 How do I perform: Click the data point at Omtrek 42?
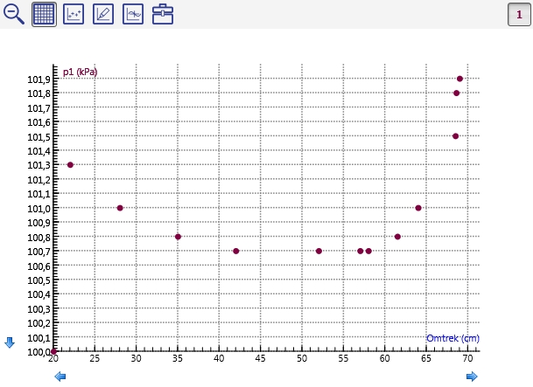point(236,251)
